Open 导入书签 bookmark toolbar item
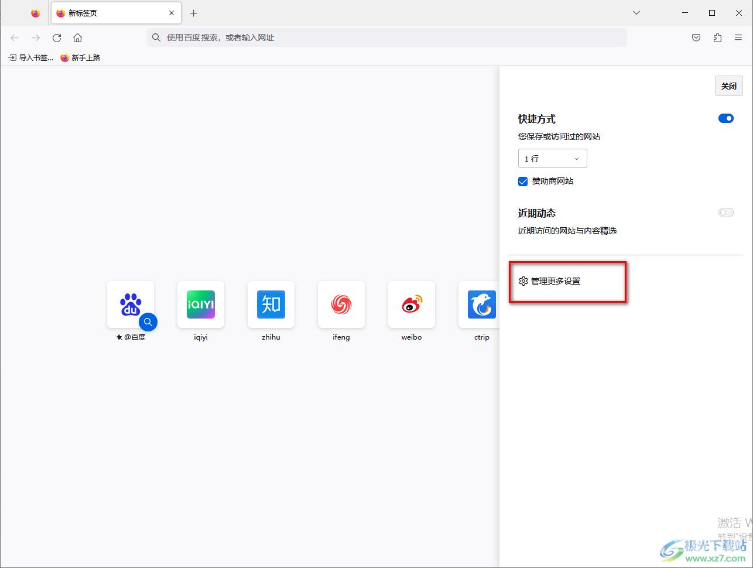Image resolution: width=753 pixels, height=568 pixels. 30,57
